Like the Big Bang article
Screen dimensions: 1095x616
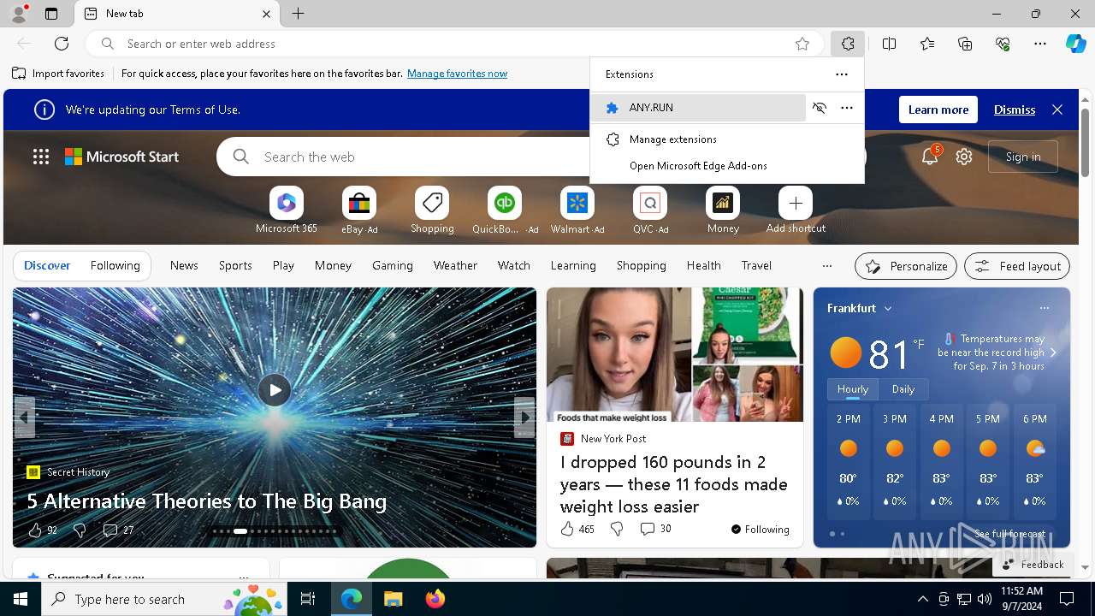click(42, 530)
